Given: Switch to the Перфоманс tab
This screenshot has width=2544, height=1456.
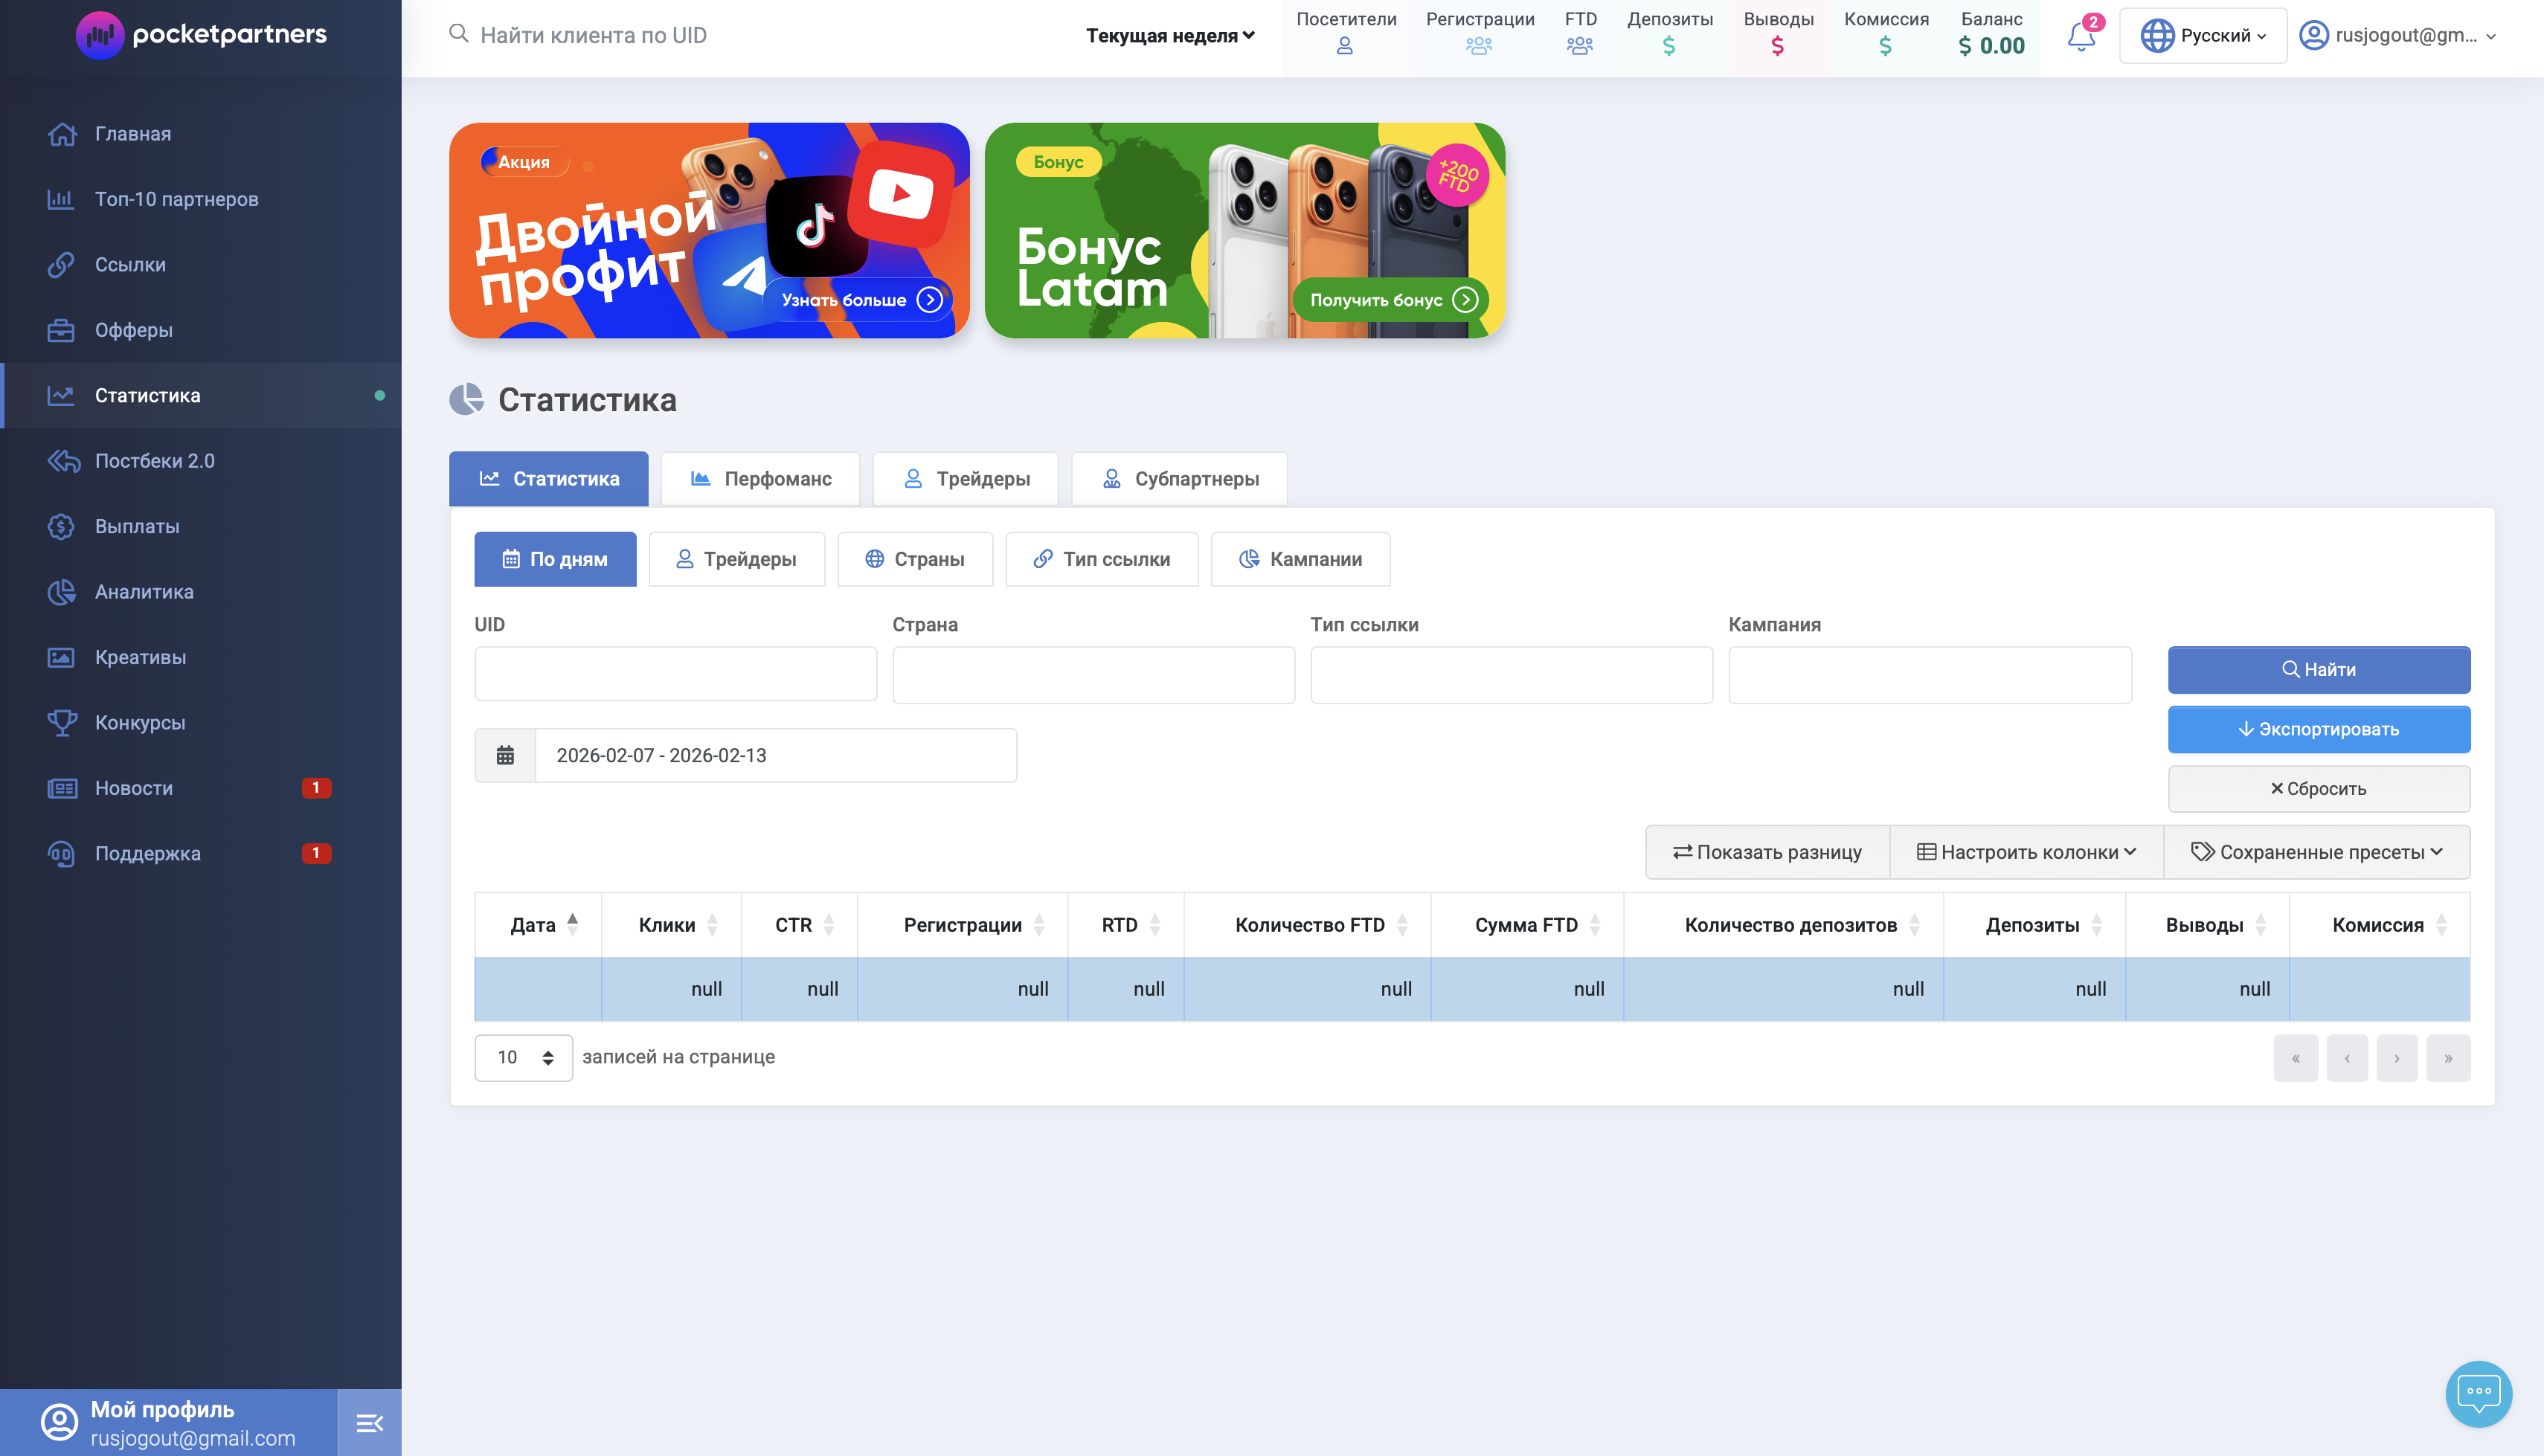Looking at the screenshot, I should pos(761,479).
